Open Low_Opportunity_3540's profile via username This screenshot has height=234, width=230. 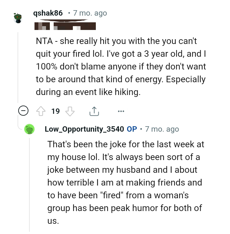click(x=84, y=129)
